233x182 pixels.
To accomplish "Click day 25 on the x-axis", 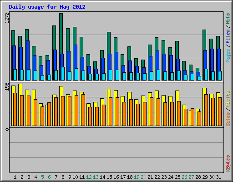I will point(177,177).
